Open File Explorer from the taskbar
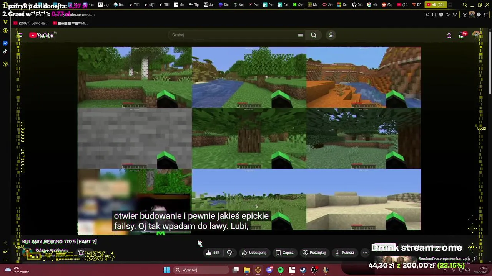 (x=247, y=270)
